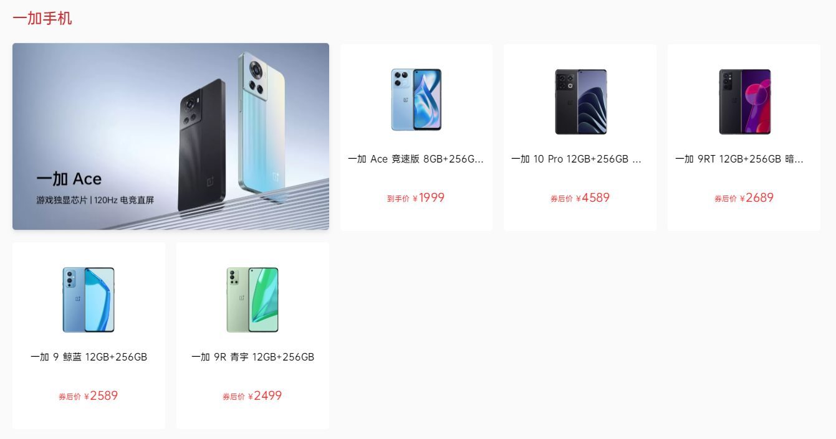Open 一加 9RT 12GB+256GB title link
The image size is (836, 439).
point(739,159)
